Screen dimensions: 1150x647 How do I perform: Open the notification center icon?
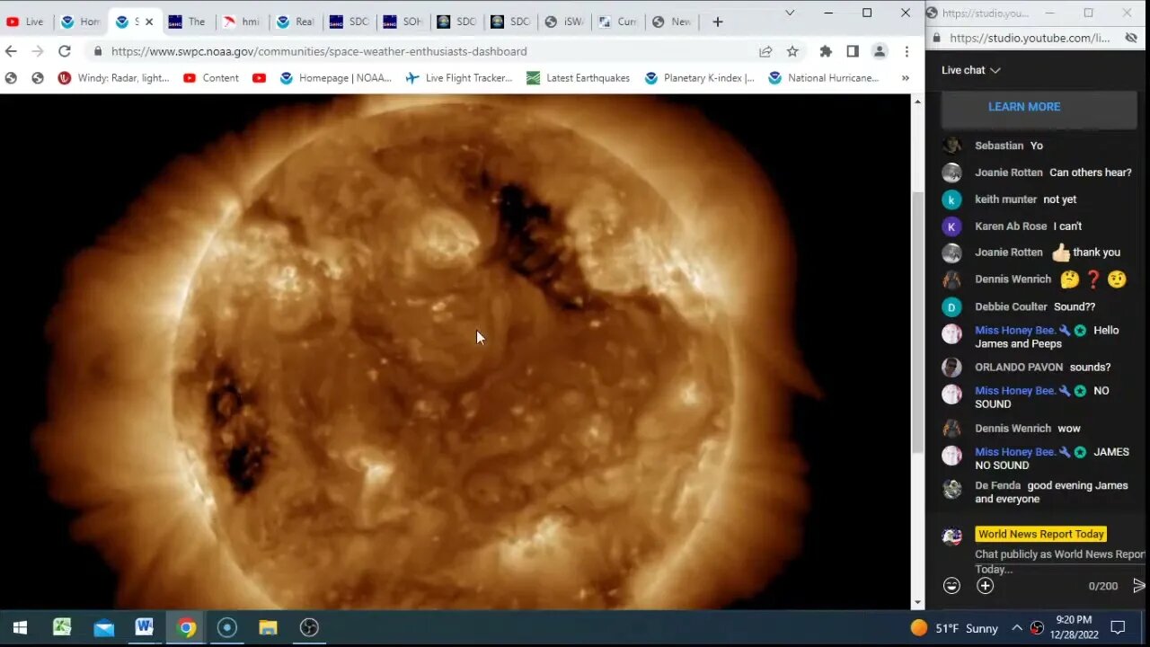[x=1118, y=627]
